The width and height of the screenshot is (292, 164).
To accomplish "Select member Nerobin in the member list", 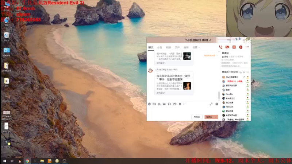I will point(236,94).
